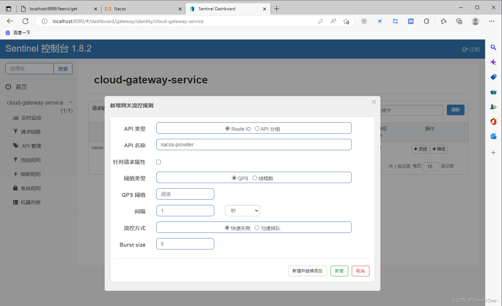This screenshot has width=502, height=306.
Task: Click the browser address bar URL
Action: click(x=128, y=21)
